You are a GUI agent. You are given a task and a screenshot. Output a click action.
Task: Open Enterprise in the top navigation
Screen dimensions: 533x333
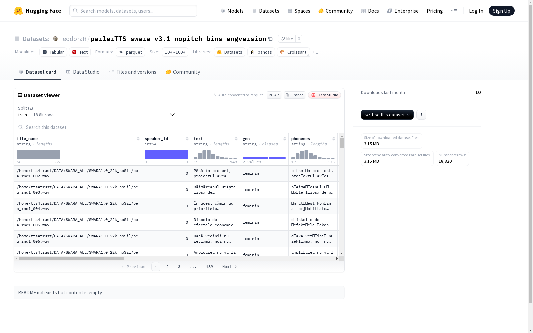[x=403, y=11]
